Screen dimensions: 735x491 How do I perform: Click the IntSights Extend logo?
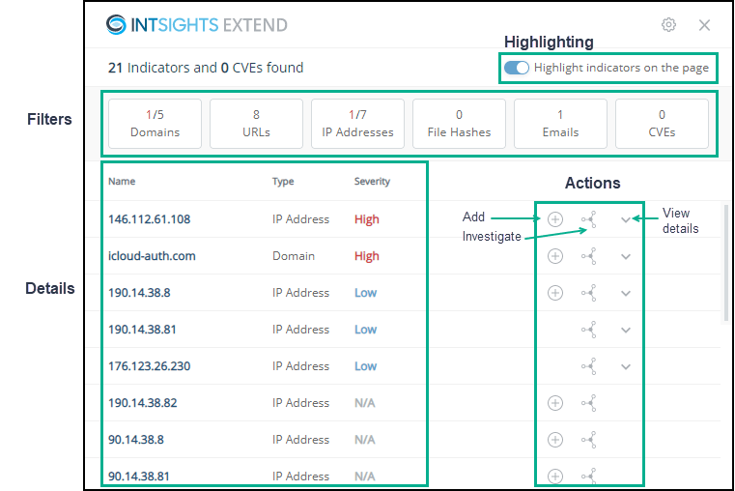(x=196, y=25)
